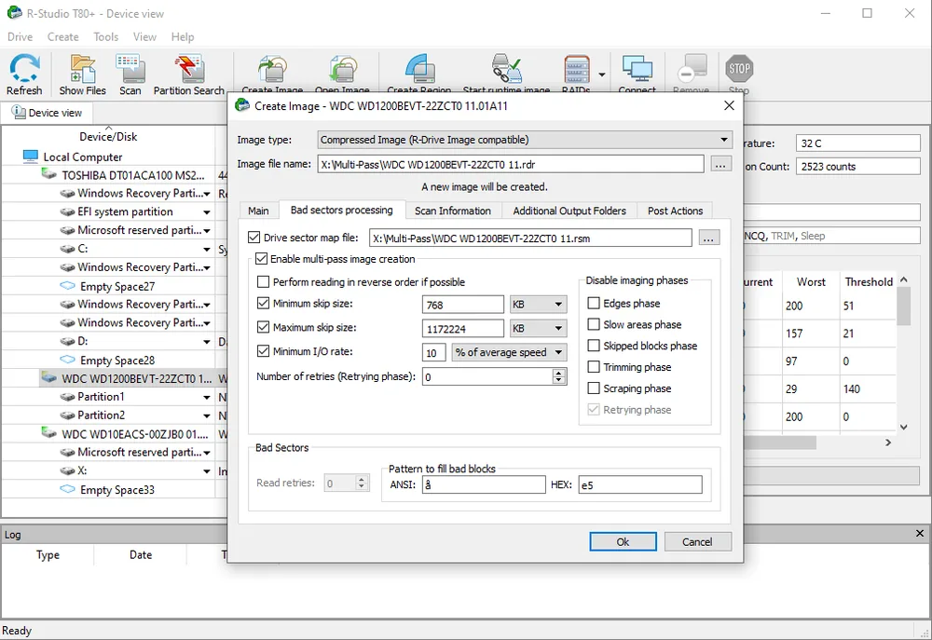Open the Maximum skip size unit dropdown
Viewport: 932px width, 640px height.
point(538,328)
